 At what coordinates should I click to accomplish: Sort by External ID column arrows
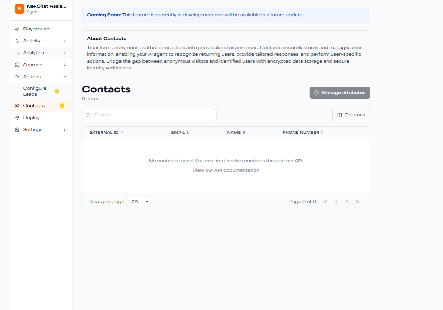coord(121,133)
